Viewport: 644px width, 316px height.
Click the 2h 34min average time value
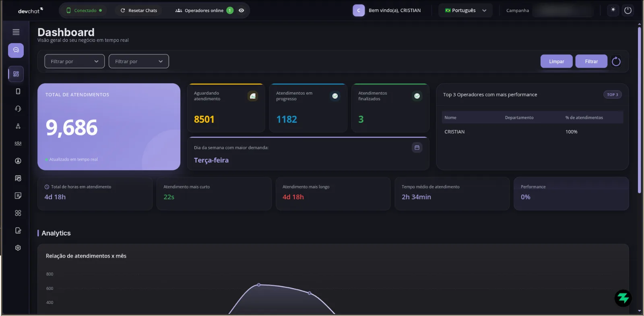(416, 197)
